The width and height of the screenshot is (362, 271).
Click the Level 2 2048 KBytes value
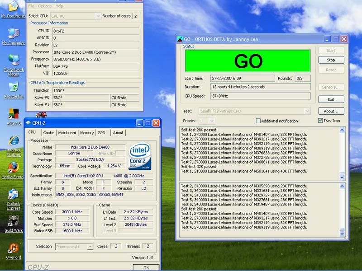click(136, 224)
